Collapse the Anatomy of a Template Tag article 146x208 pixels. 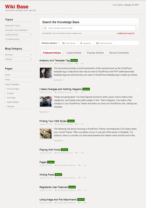tap(138, 61)
